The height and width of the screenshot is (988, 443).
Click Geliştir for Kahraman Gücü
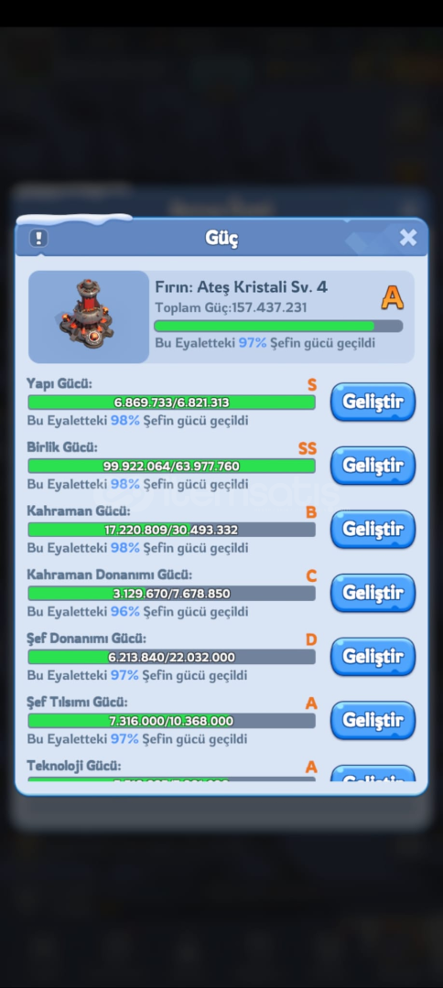pos(373,530)
